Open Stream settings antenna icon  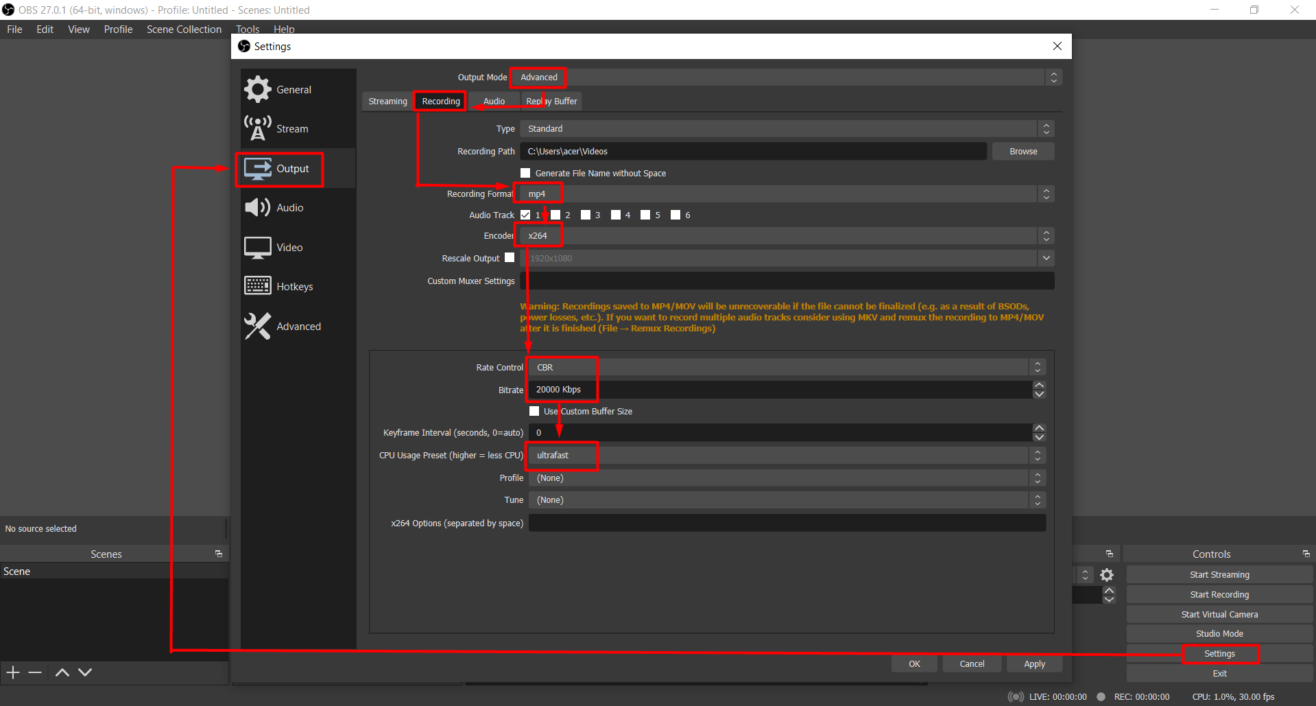pyautogui.click(x=258, y=128)
